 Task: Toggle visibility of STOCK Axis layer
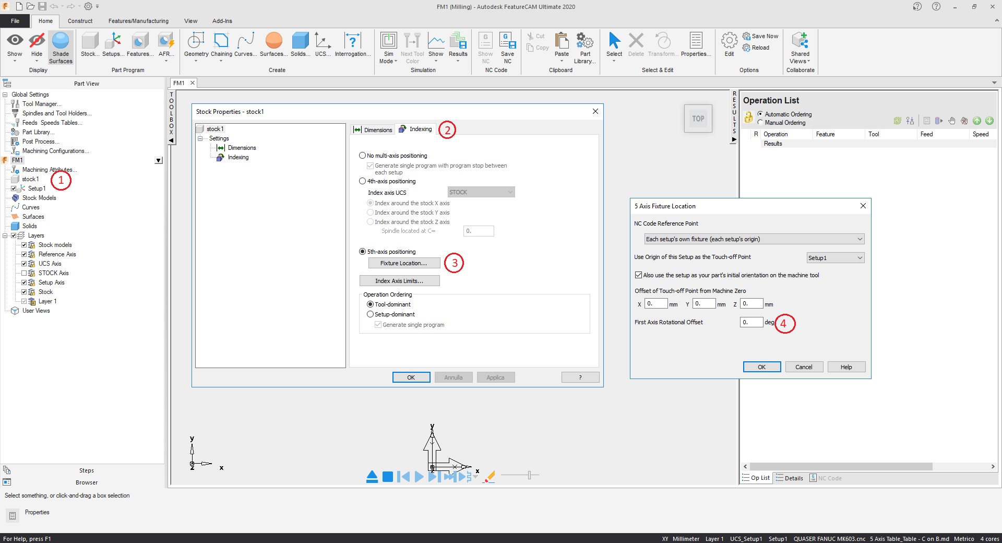24,273
